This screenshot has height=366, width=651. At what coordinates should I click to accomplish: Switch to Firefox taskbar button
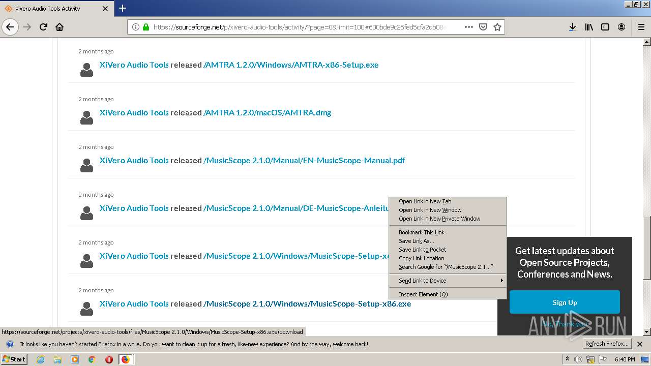(x=125, y=359)
